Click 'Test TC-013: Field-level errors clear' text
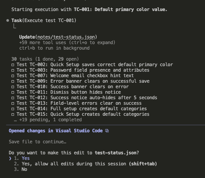This screenshot has width=205, height=178. pos(65,103)
